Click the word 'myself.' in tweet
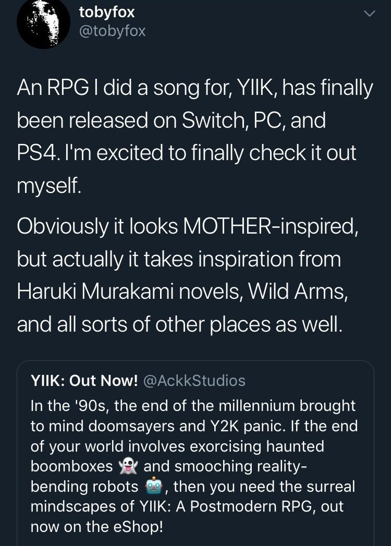Viewport: 391px width, 546px height. [x=49, y=186]
